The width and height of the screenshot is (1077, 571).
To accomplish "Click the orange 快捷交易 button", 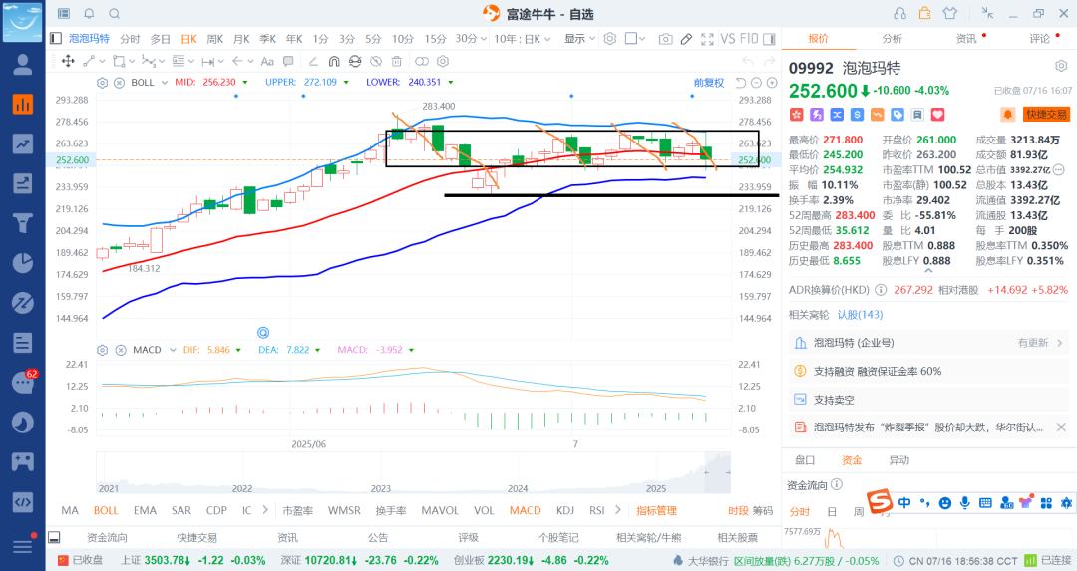I will click(x=1046, y=115).
